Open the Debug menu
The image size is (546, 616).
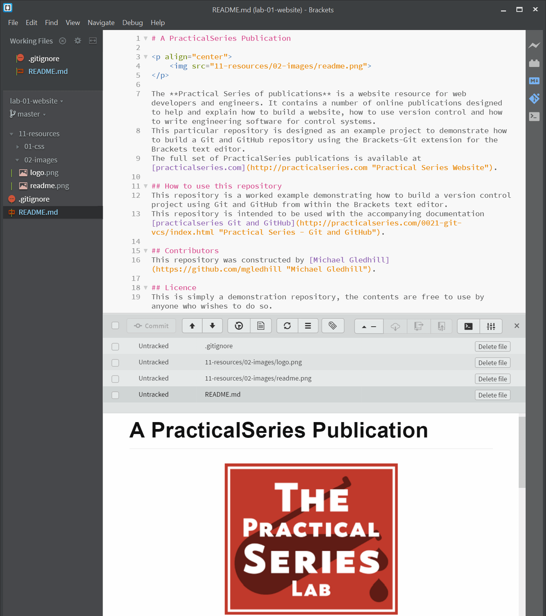pyautogui.click(x=133, y=23)
